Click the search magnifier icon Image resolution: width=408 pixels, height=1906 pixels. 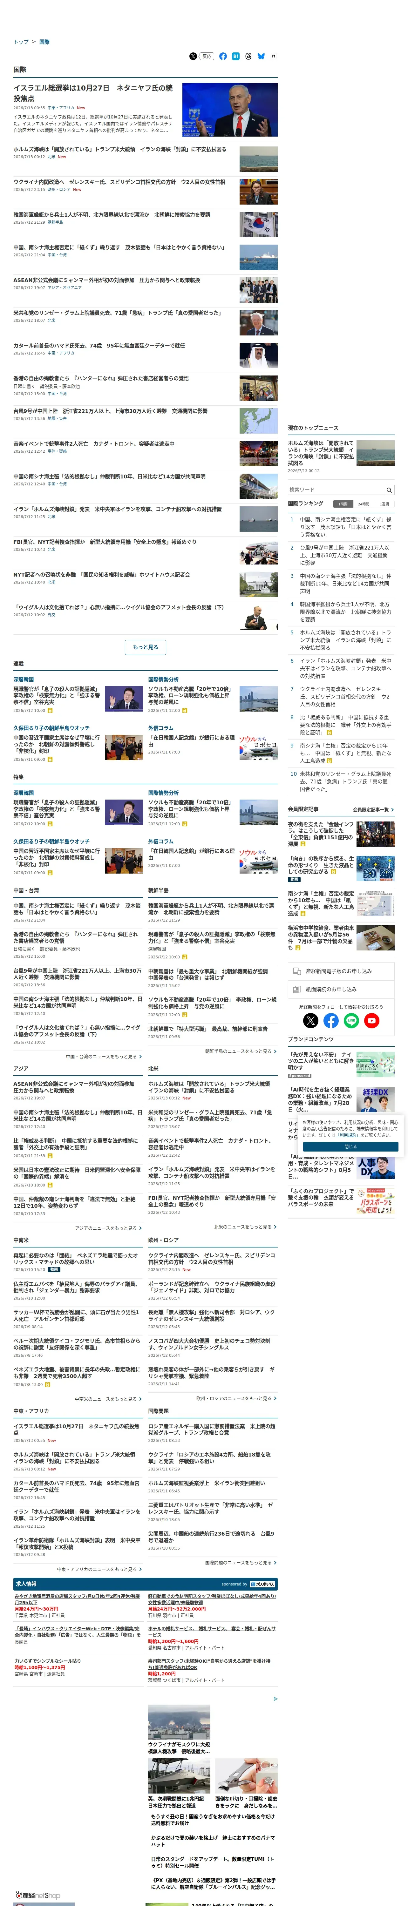[389, 490]
